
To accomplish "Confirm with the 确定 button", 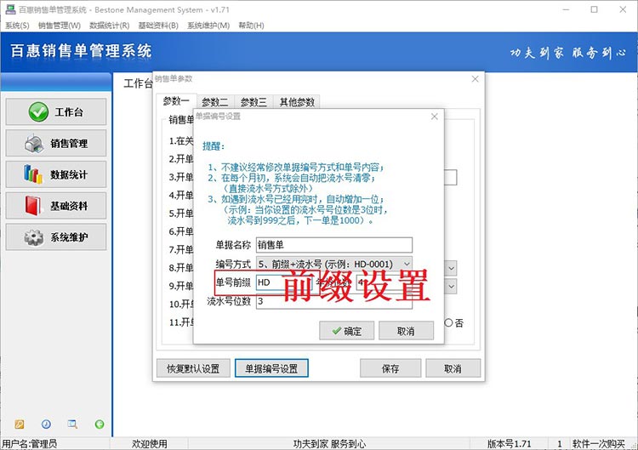I will [346, 331].
